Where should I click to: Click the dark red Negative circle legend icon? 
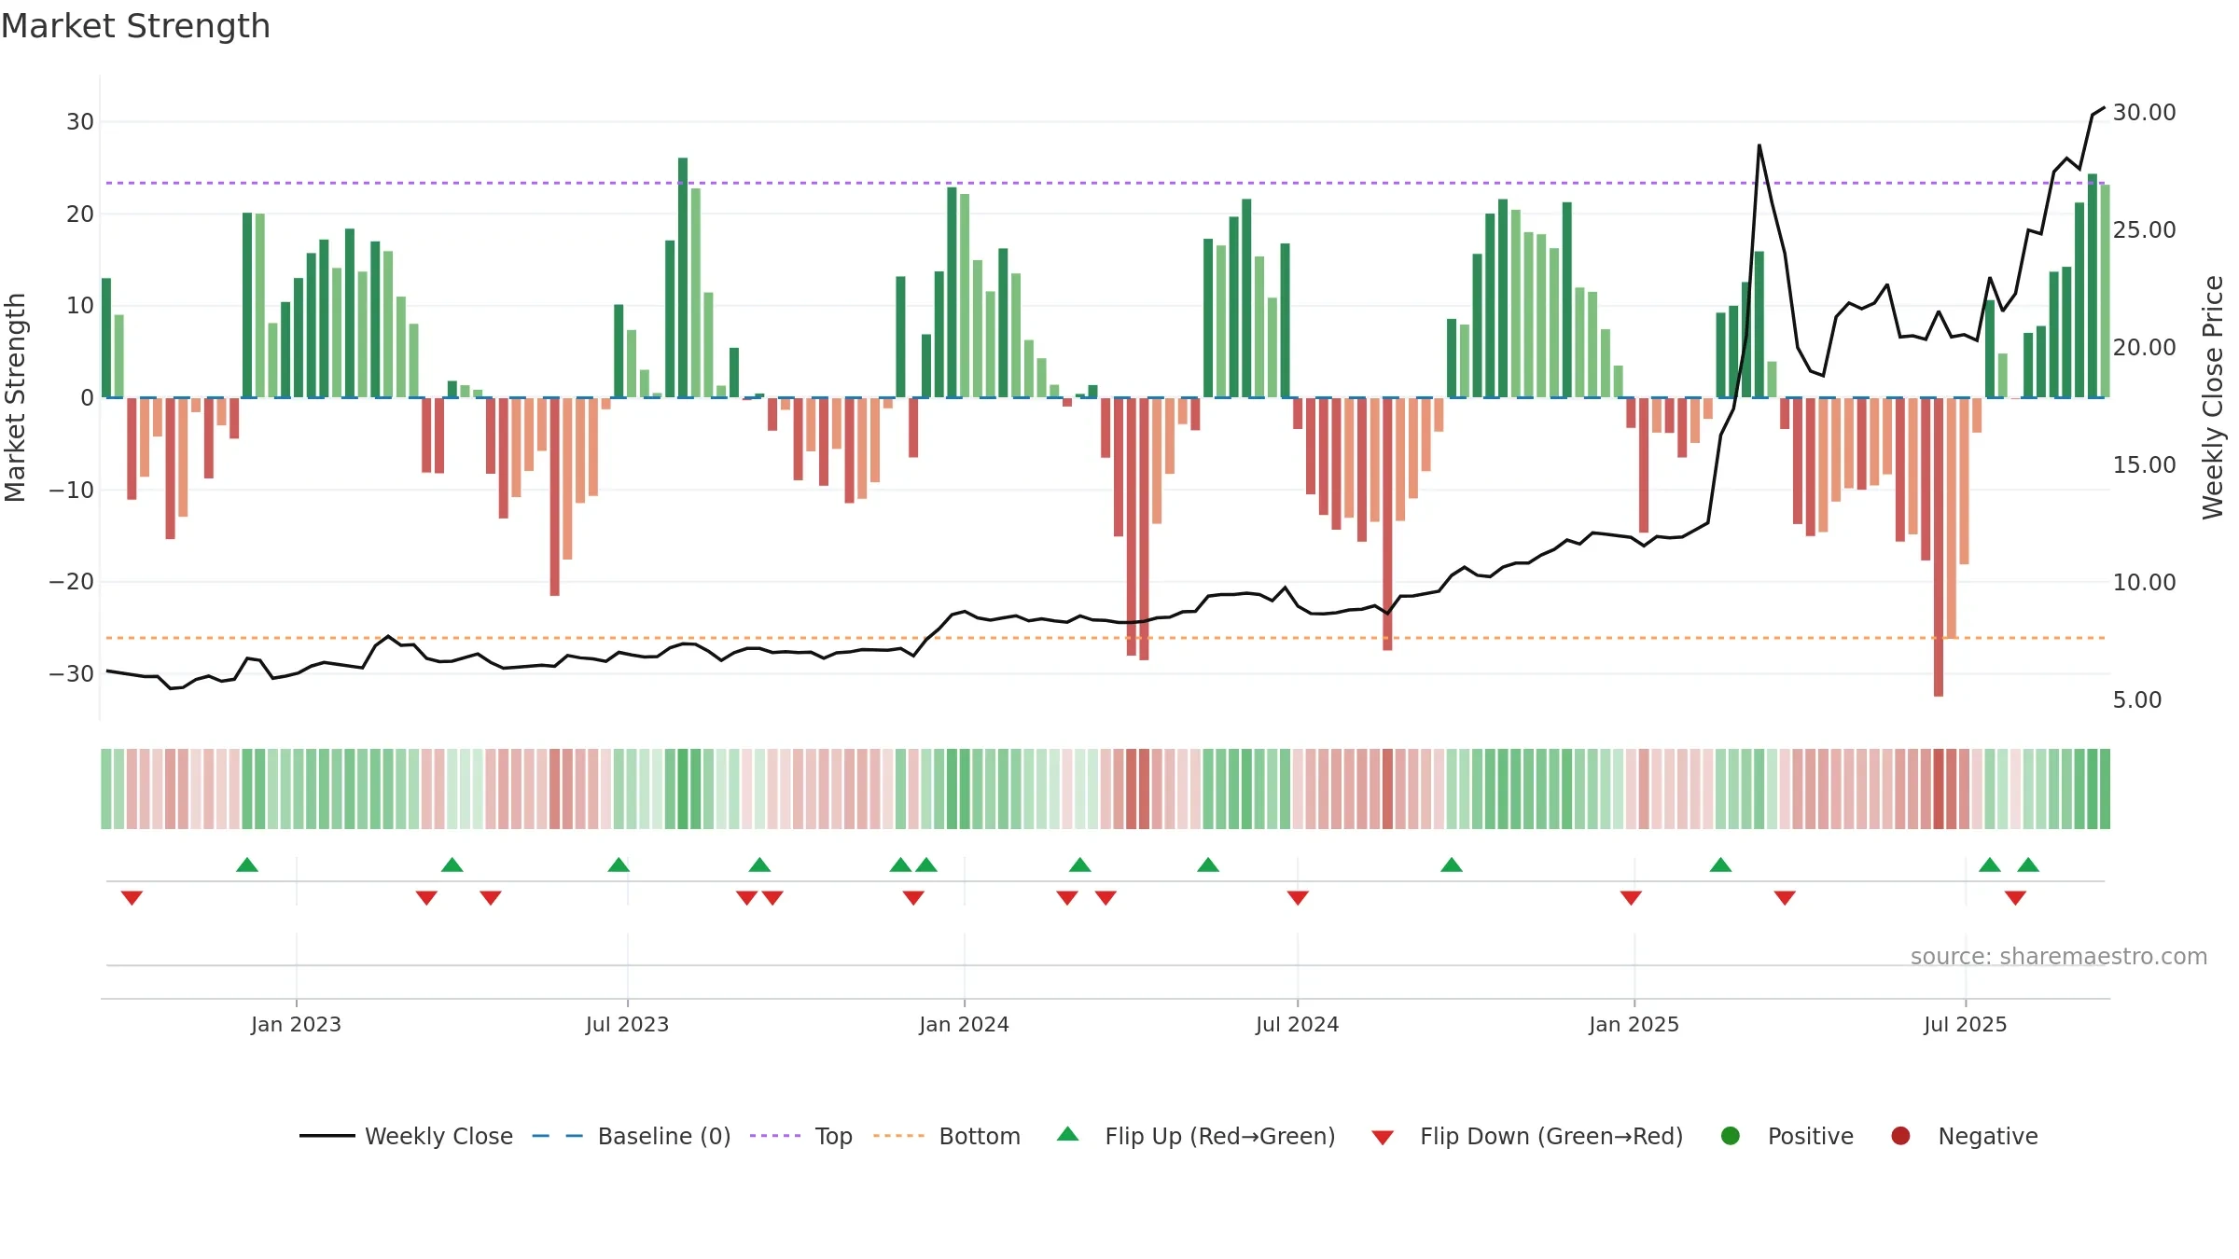[x=1900, y=1136]
